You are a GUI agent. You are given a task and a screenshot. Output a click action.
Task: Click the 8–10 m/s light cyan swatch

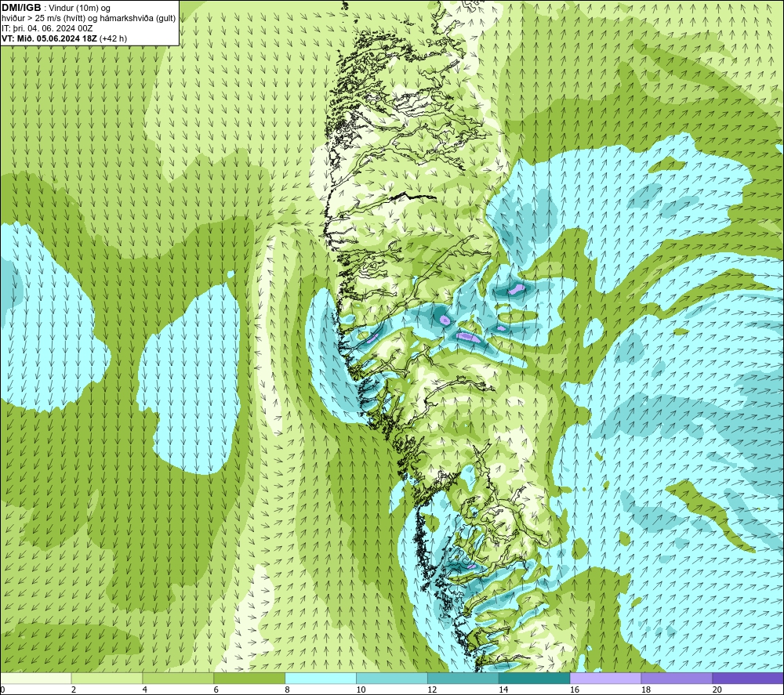click(321, 678)
